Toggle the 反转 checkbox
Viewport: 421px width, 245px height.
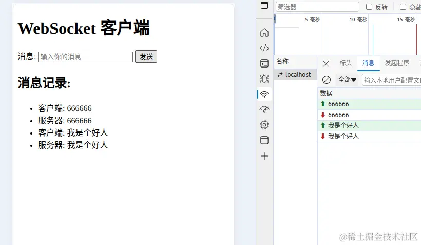(x=369, y=7)
